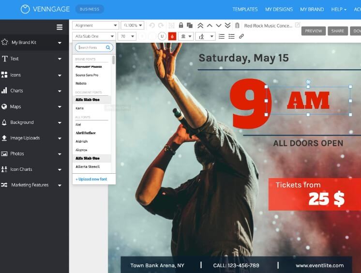Click the shuffle icon for Marketing Features
This screenshot has width=361, height=273.
[x=4, y=185]
